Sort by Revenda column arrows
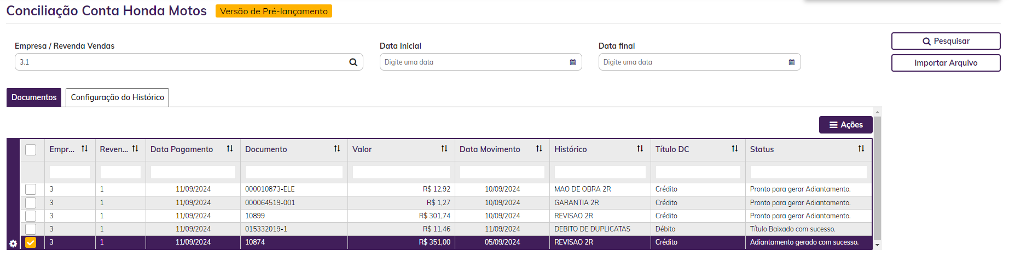 pyautogui.click(x=135, y=149)
